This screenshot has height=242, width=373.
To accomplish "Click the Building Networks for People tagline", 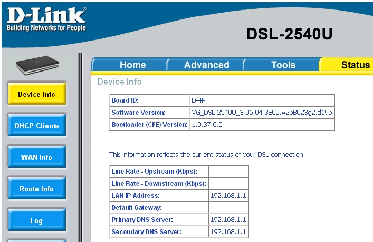I will (46, 28).
